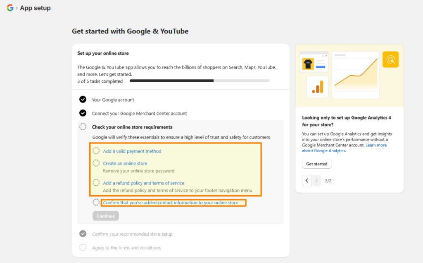This screenshot has width=423, height=263.
Task: Toggle the circle next to Add a refund policy
Action: click(x=96, y=183)
